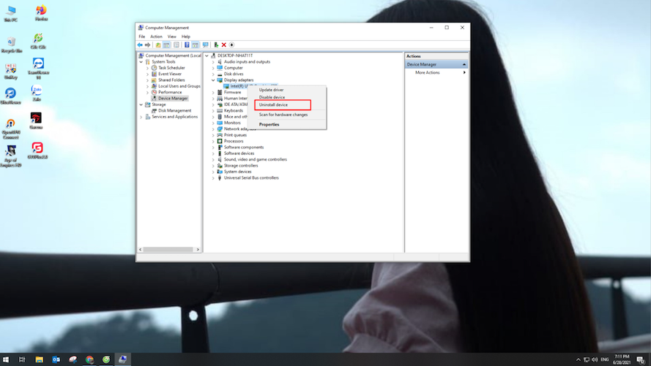This screenshot has height=366, width=651.
Task: Show hidden system tray icons chevron
Action: [579, 359]
